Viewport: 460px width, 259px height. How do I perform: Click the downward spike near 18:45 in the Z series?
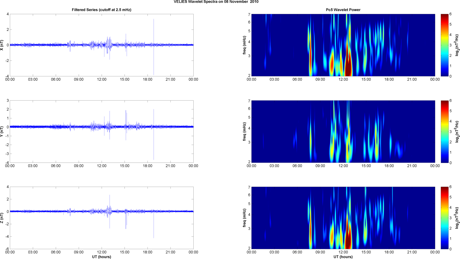point(154,225)
